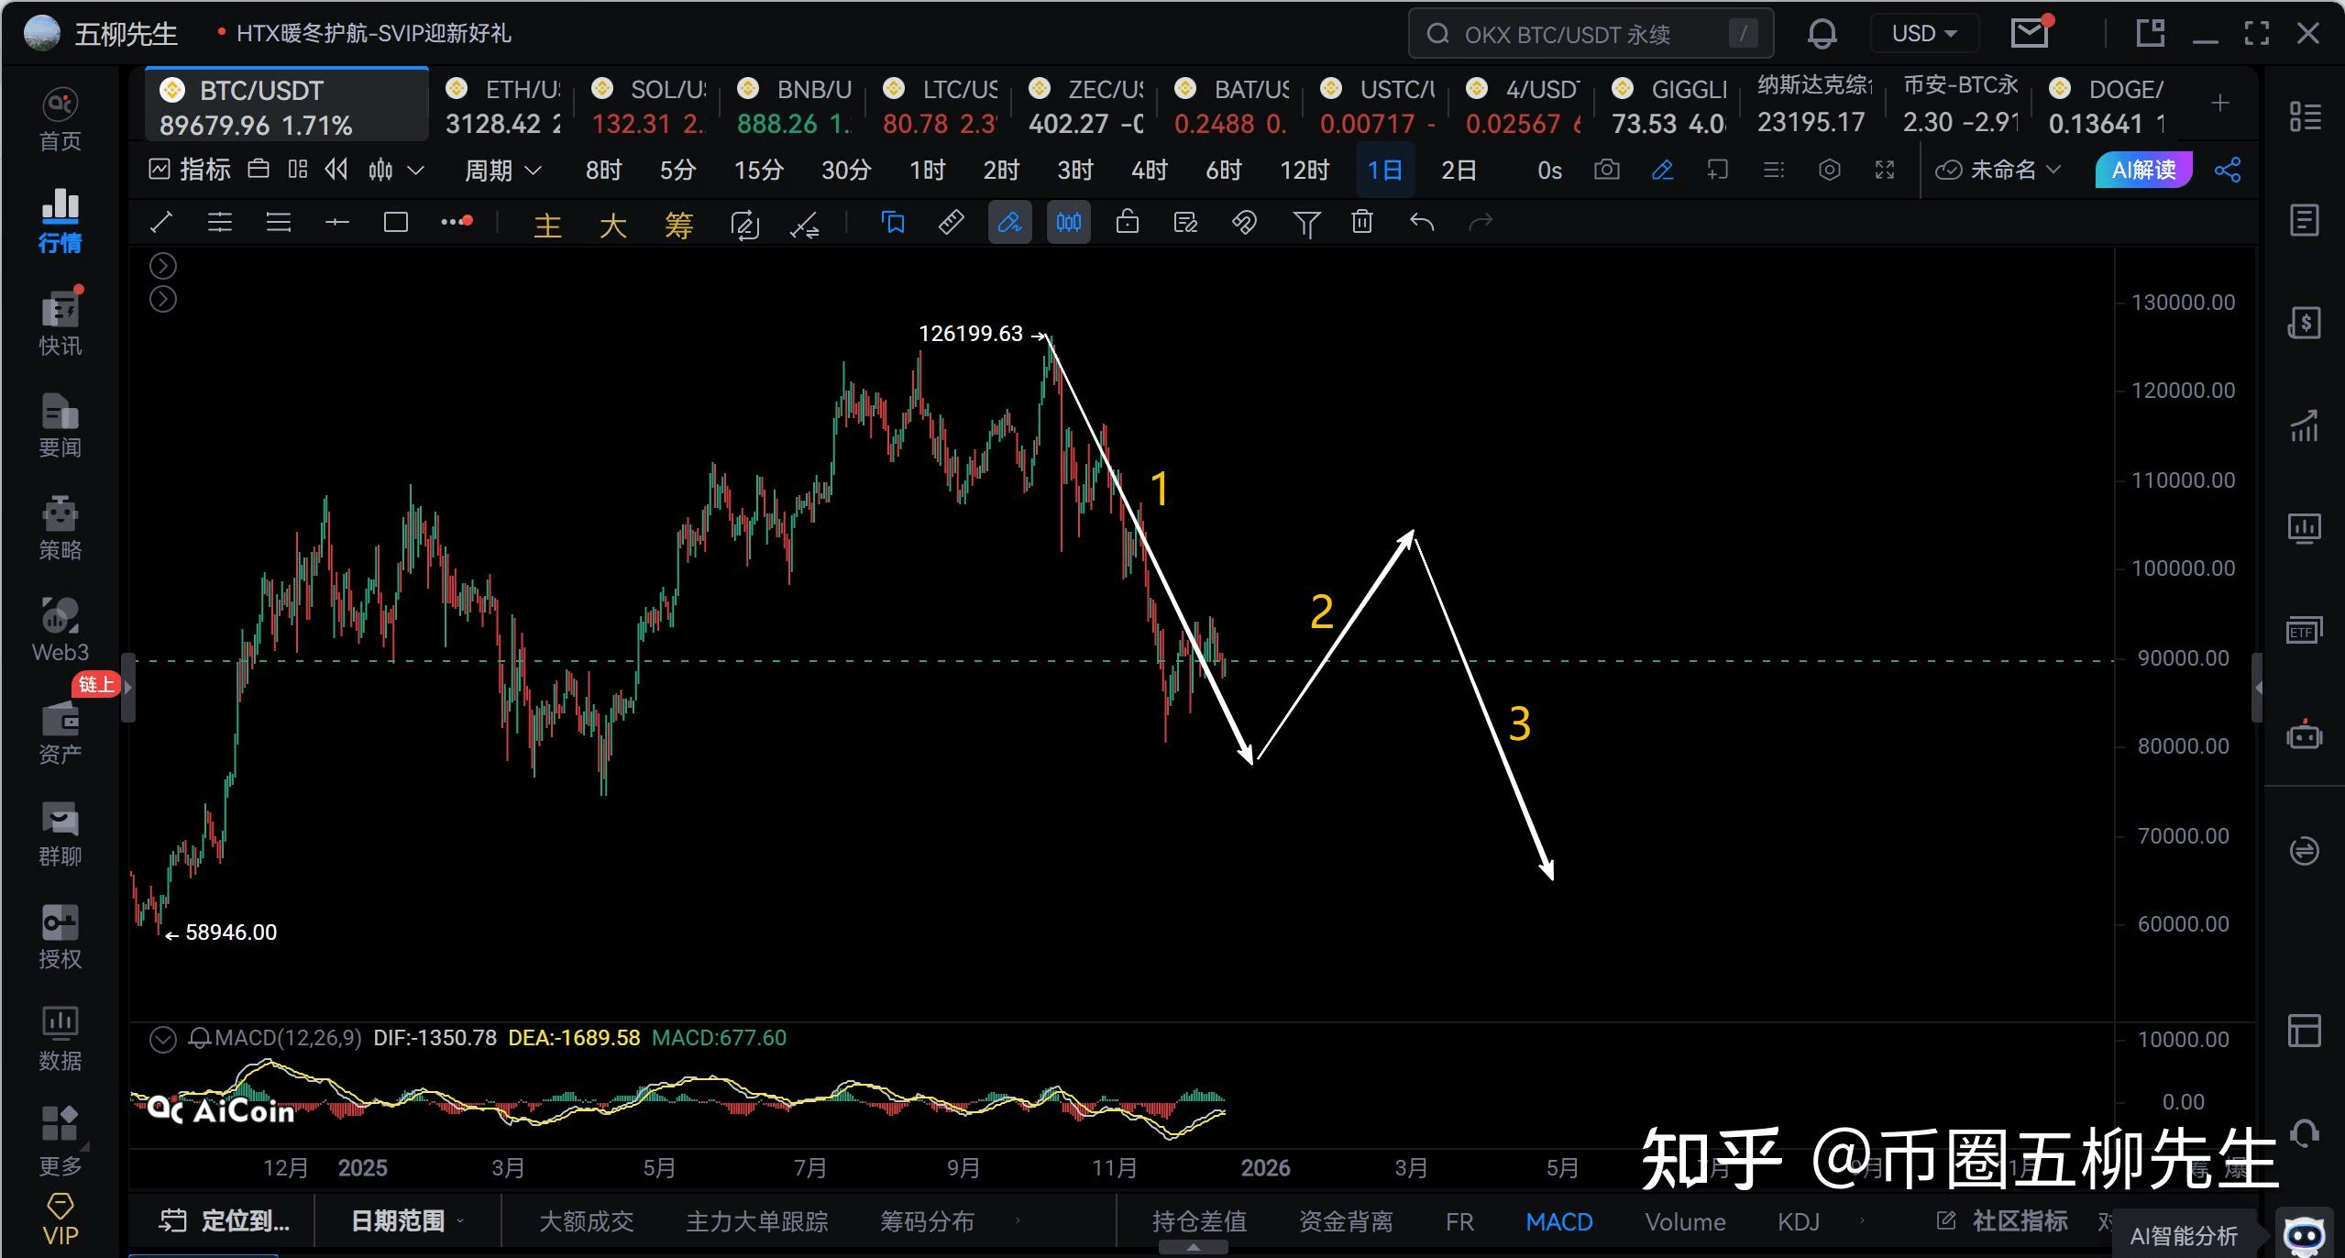Open the USD currency dropdown
Screen dimensions: 2345x1258
coord(1923,35)
